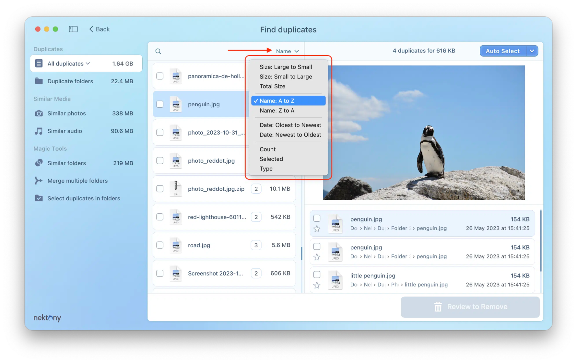This screenshot has width=577, height=363.
Task: Check the checkbox for penguin.jpg
Action: coord(160,104)
